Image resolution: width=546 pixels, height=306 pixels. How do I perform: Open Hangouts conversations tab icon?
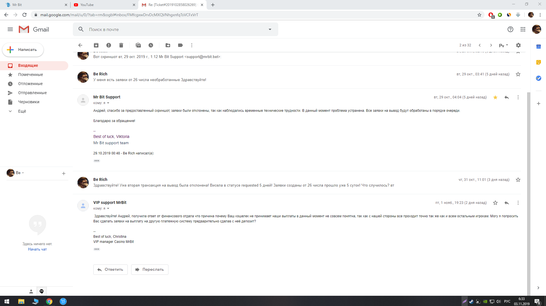click(x=42, y=291)
